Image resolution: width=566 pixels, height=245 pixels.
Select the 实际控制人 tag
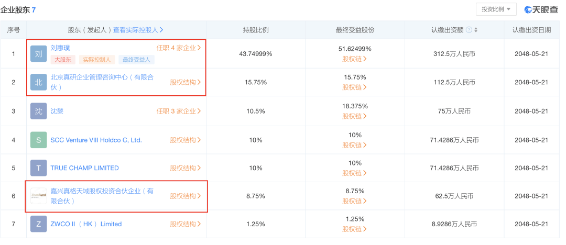click(97, 60)
